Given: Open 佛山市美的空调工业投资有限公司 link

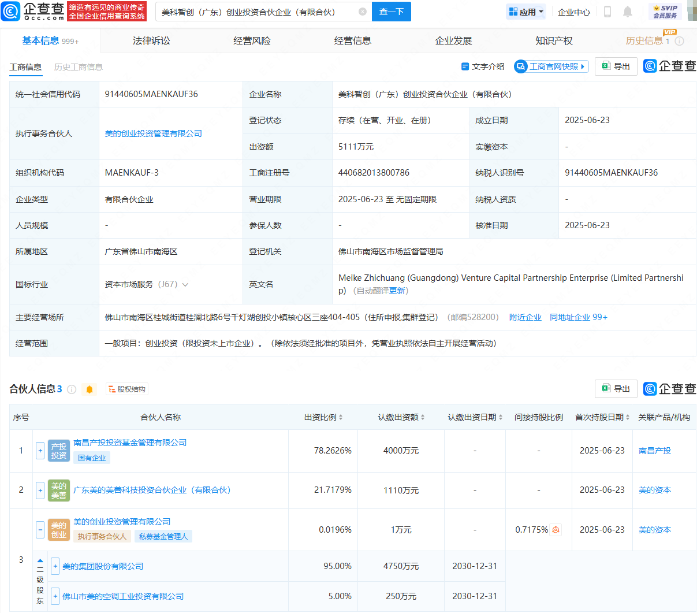Looking at the screenshot, I should click(123, 596).
